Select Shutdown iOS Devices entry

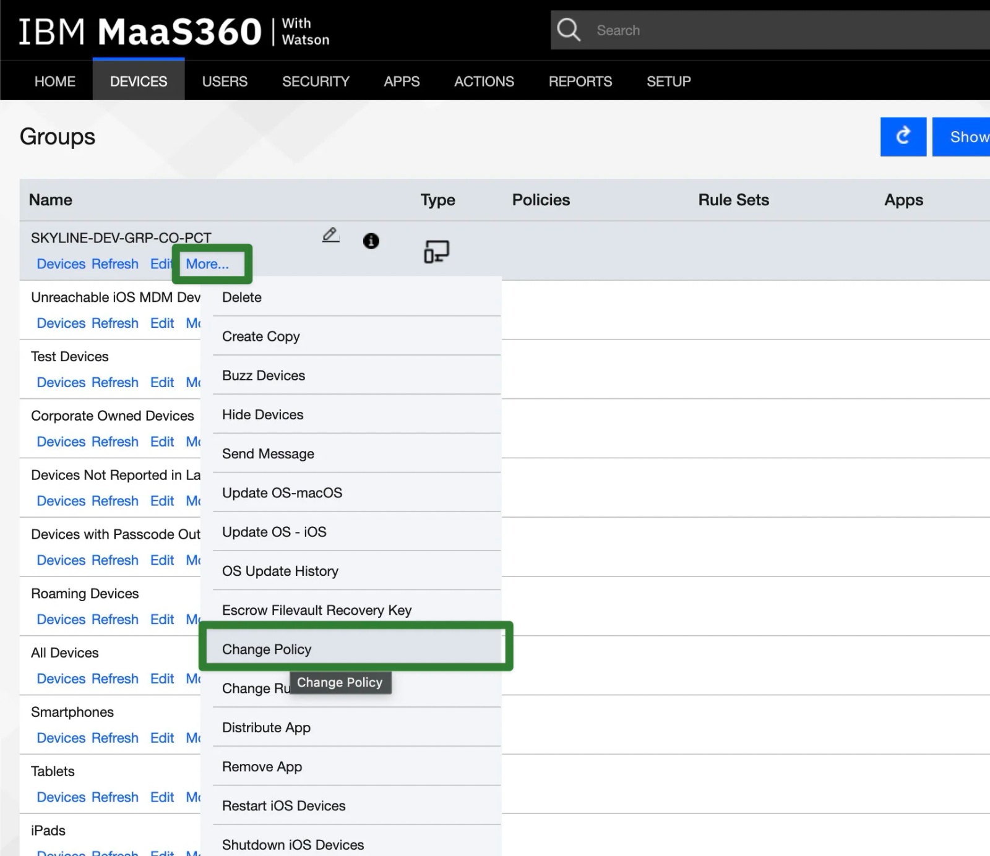tap(356, 845)
